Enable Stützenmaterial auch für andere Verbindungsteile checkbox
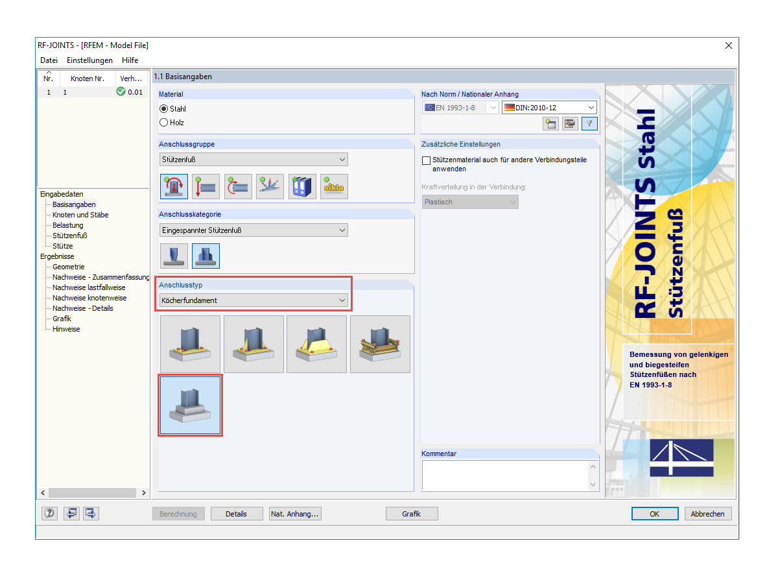This screenshot has height=584, width=778. coord(426,160)
